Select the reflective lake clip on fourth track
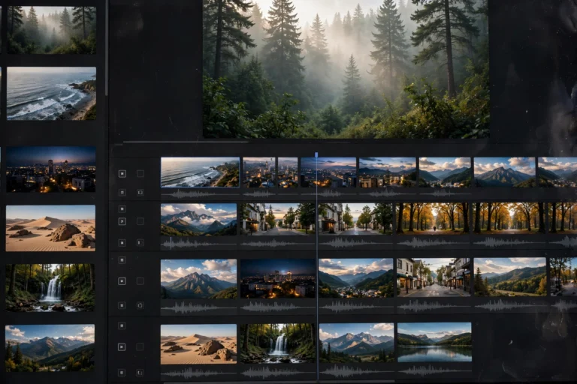This screenshot has height=384, width=577. click(x=434, y=342)
